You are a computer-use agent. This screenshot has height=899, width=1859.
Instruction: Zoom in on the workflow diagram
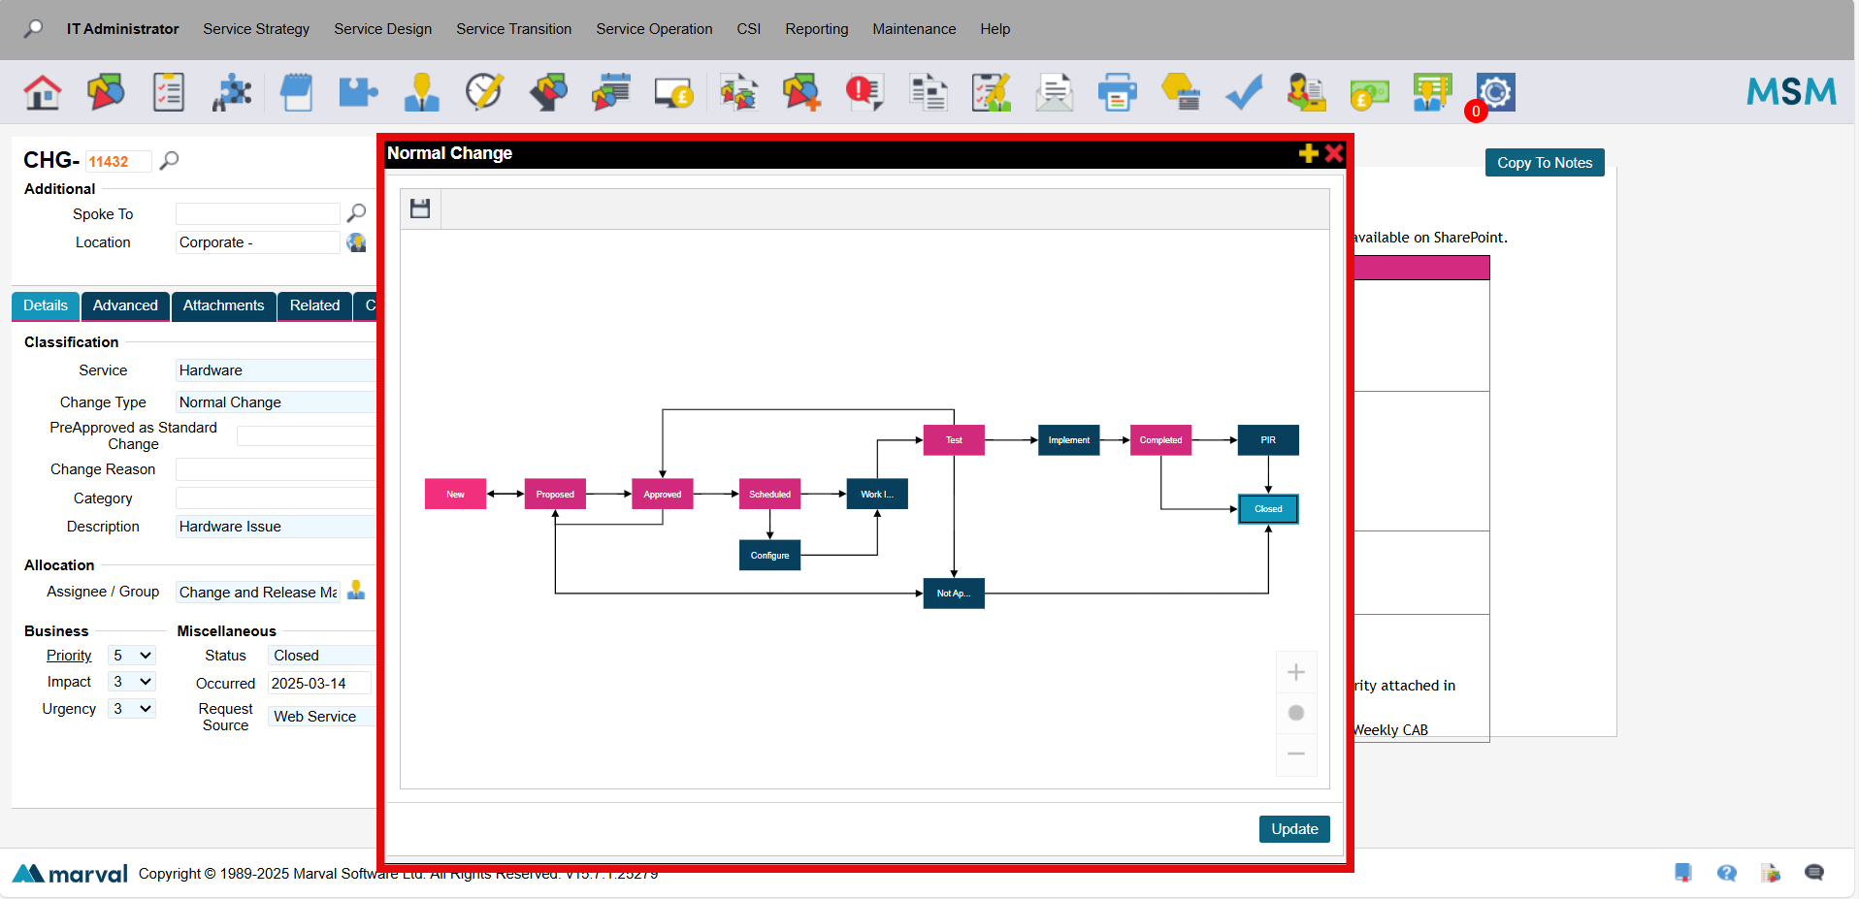click(x=1295, y=672)
